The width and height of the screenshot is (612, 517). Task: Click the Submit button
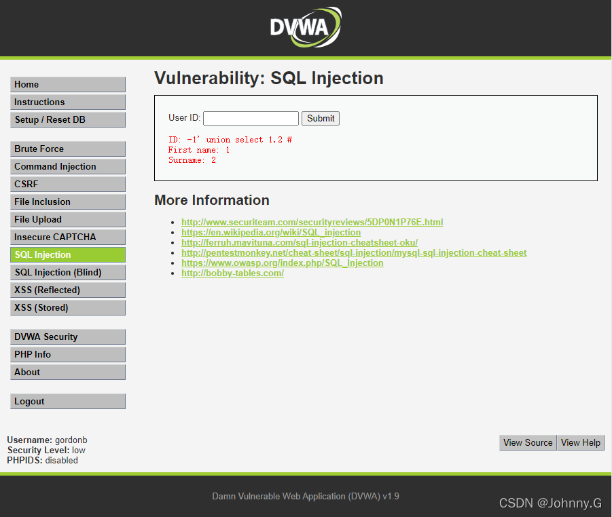click(x=321, y=118)
